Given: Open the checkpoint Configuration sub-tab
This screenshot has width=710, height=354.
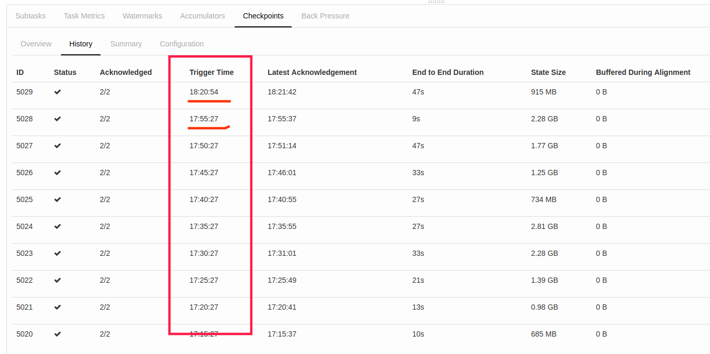Looking at the screenshot, I should (182, 44).
